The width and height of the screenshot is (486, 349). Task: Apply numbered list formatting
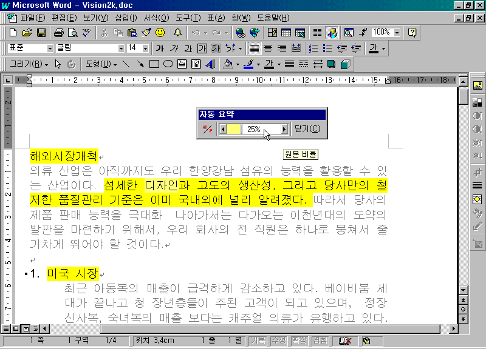click(313, 48)
